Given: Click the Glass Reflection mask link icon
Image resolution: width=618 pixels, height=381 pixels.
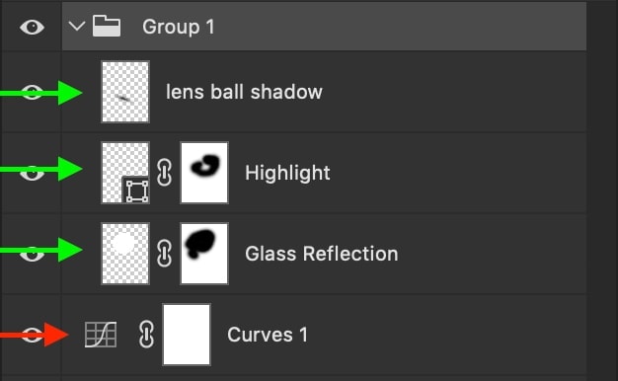Looking at the screenshot, I should coord(164,254).
